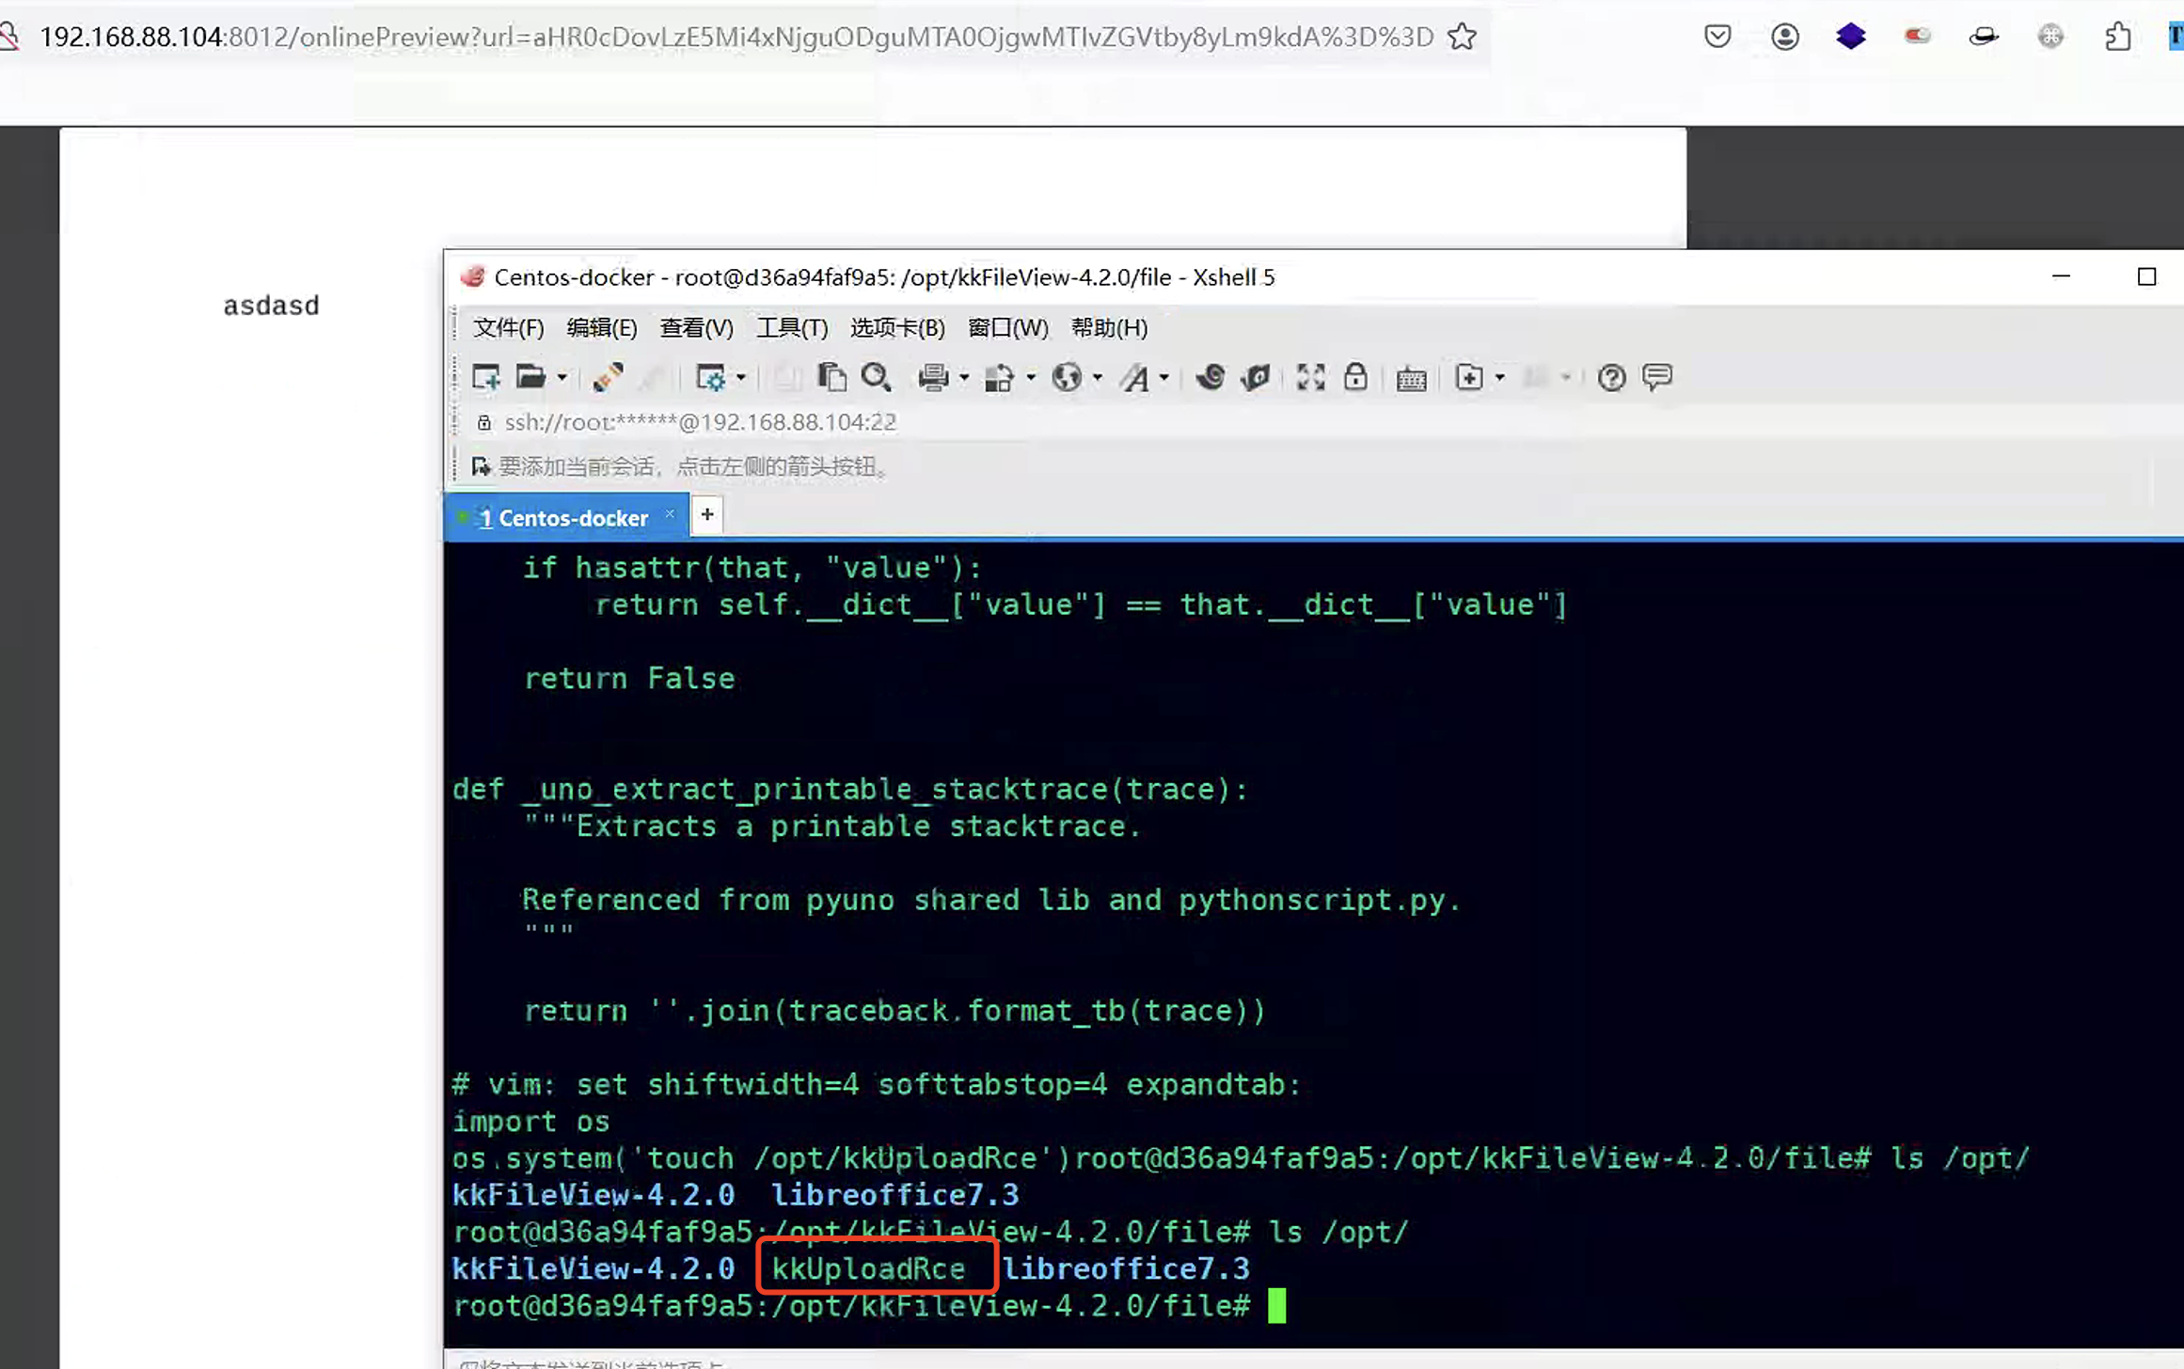Click the chat feedback bubble icon
Image resolution: width=2184 pixels, height=1369 pixels.
click(1657, 377)
